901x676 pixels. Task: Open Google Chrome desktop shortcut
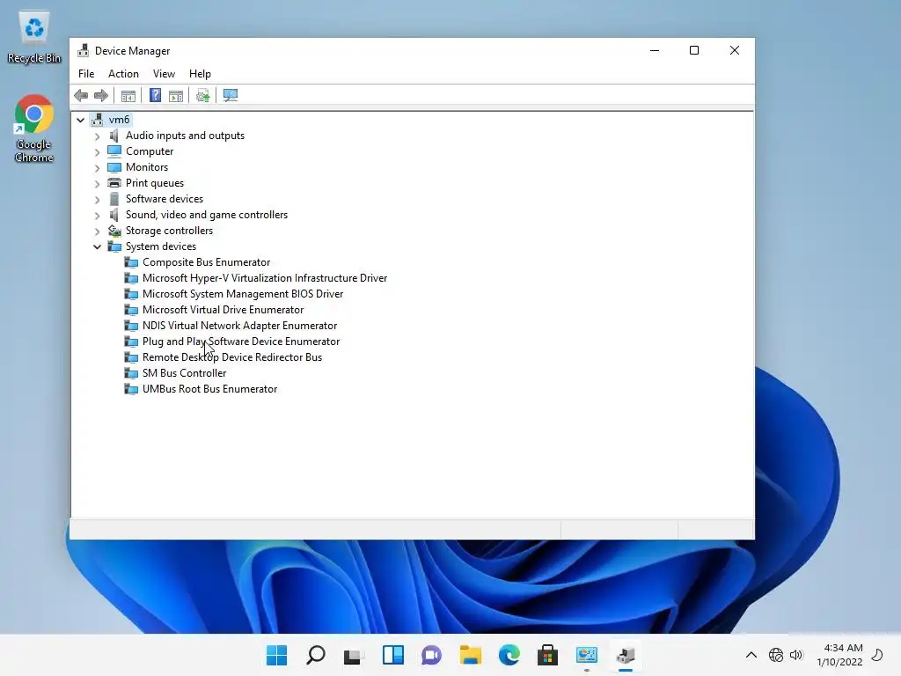point(34,129)
